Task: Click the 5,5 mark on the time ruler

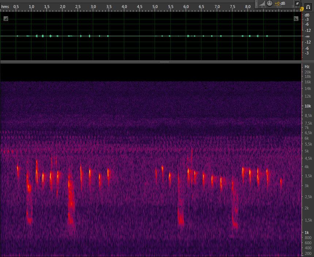Action: pyautogui.click(x=171, y=7)
